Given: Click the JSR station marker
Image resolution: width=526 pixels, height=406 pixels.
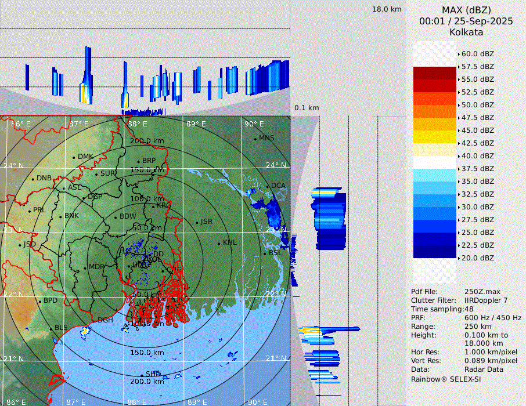Looking at the screenshot, I should click(197, 223).
